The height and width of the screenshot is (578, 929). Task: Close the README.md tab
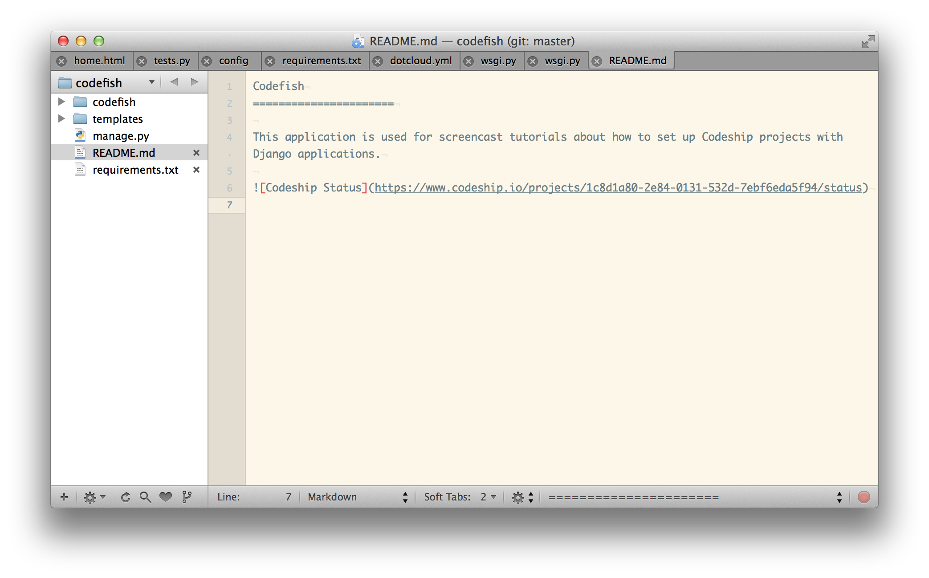597,61
